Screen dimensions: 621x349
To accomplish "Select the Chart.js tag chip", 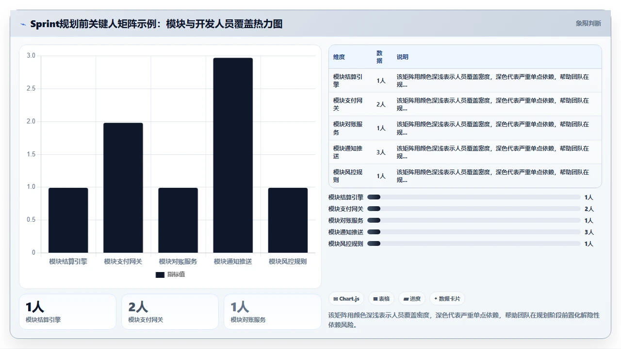I will pyautogui.click(x=346, y=299).
